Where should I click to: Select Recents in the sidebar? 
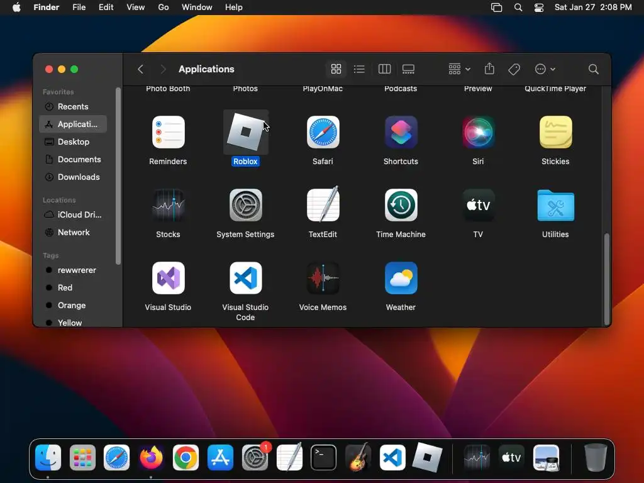(x=73, y=106)
